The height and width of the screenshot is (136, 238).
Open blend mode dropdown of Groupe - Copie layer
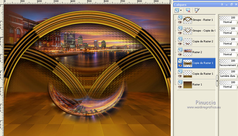[x=228, y=33]
